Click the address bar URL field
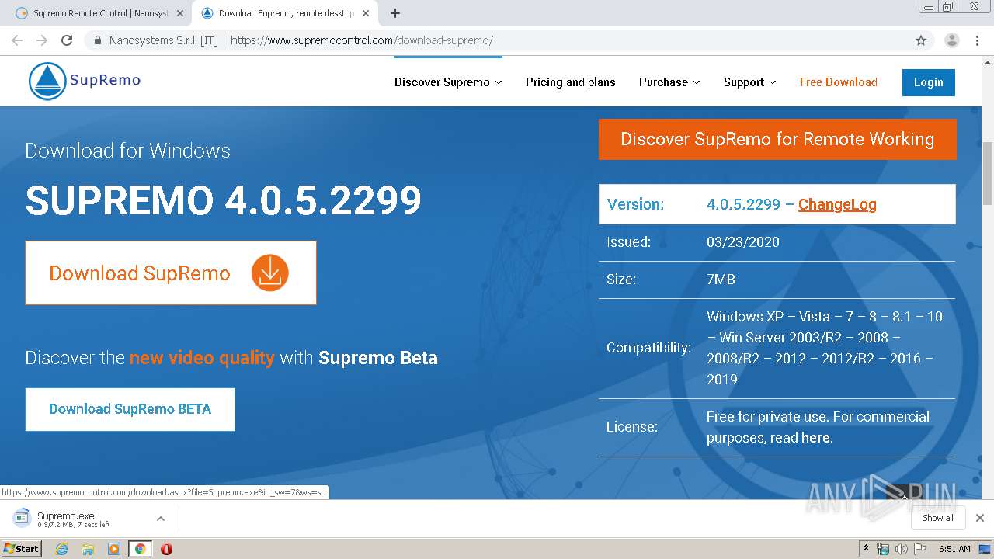This screenshot has width=994, height=559. coord(497,40)
